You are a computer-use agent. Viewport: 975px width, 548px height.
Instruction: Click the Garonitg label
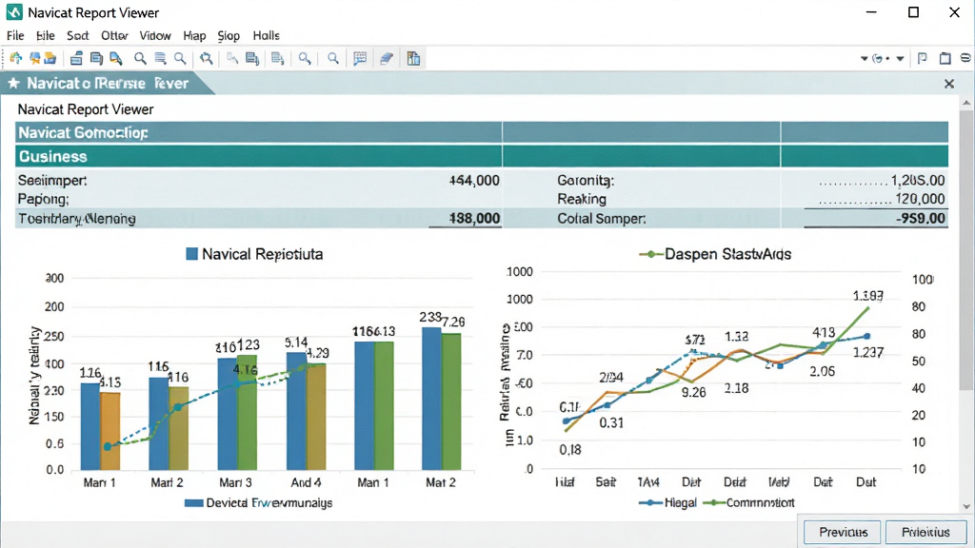coord(586,180)
